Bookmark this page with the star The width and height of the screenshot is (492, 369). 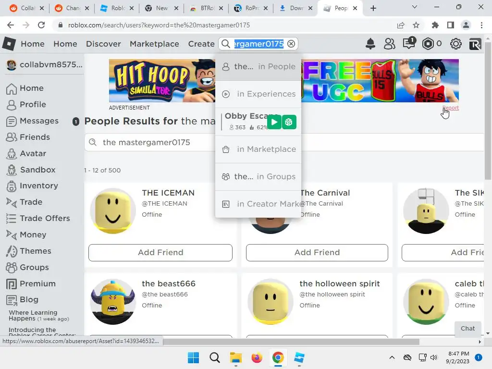click(416, 25)
